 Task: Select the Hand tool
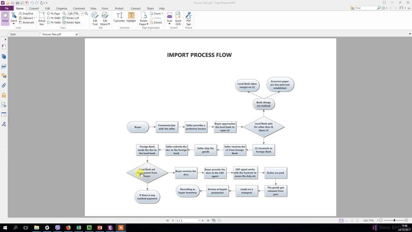5,18
